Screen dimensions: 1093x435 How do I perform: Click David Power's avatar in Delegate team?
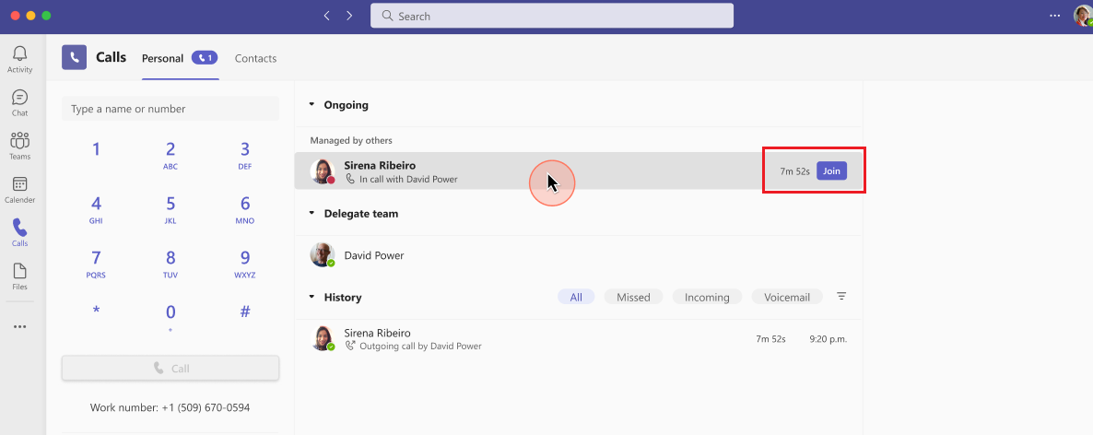[322, 254]
